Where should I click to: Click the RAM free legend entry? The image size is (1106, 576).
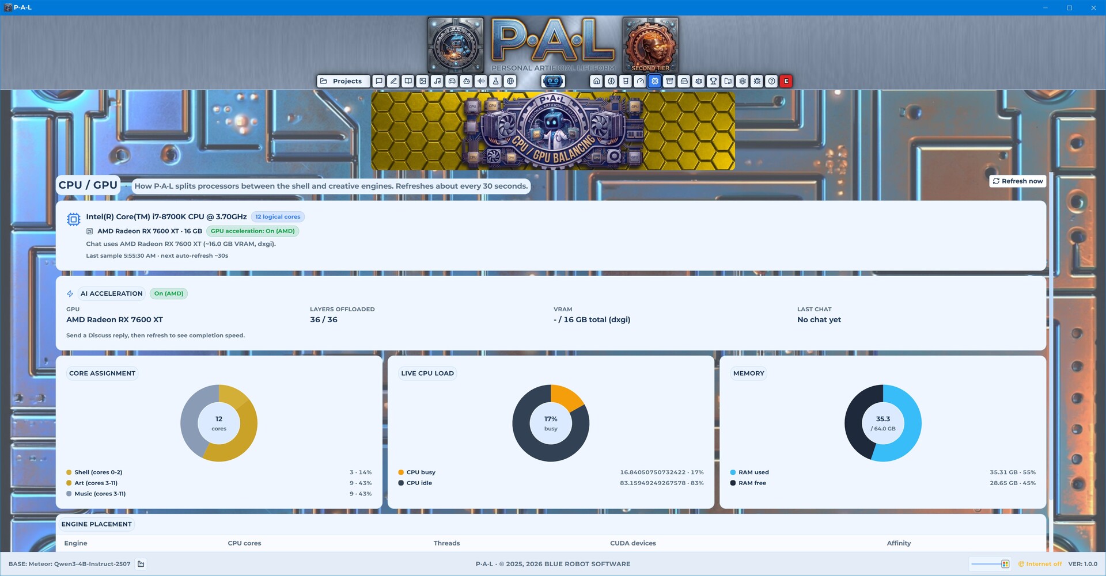point(748,483)
